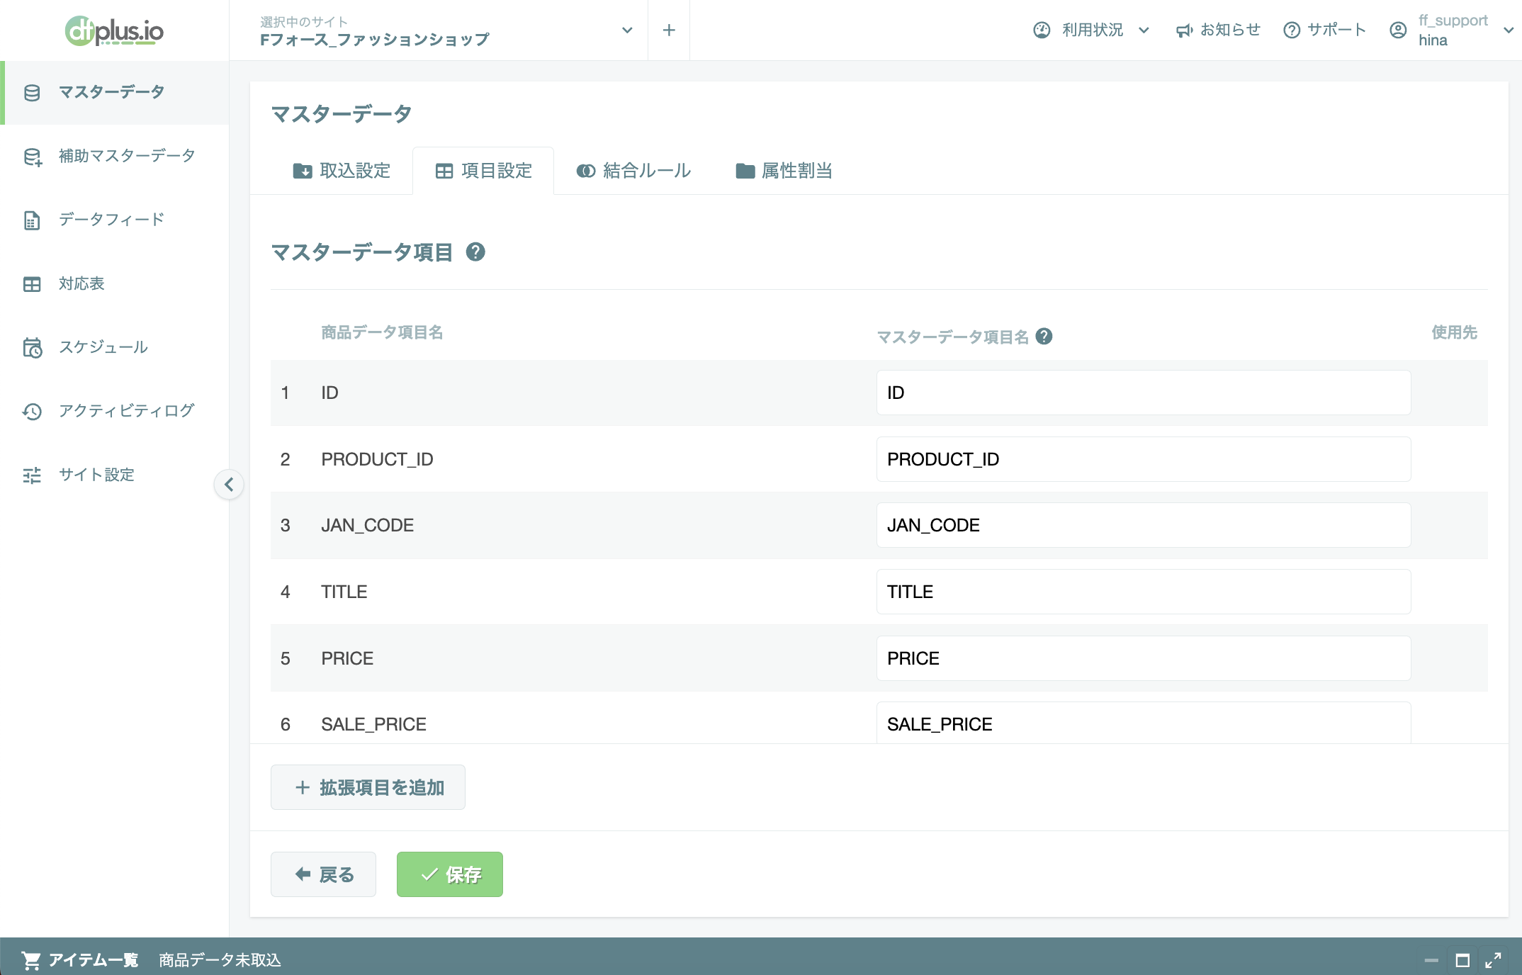Image resolution: width=1522 pixels, height=975 pixels.
Task: Open サイト設定 sidebar menu item
Action: tap(114, 475)
